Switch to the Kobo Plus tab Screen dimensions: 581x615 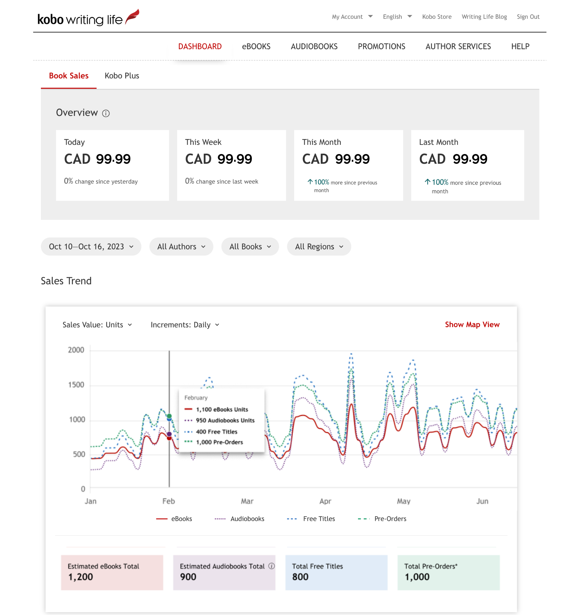(122, 76)
